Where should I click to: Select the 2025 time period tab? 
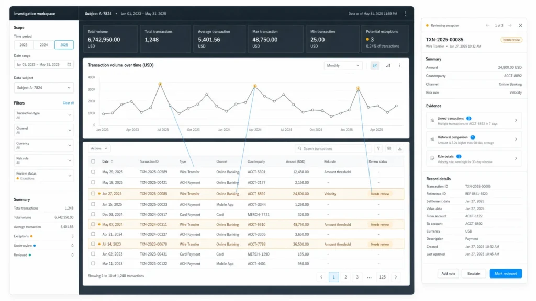coord(64,45)
